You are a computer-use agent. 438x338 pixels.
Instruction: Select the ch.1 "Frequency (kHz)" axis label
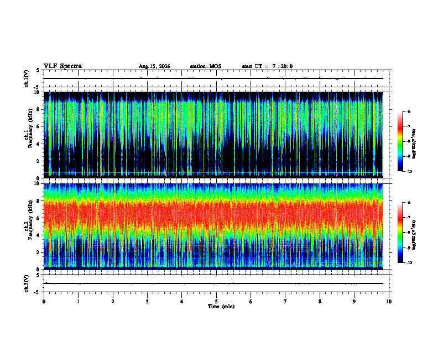tap(30, 129)
